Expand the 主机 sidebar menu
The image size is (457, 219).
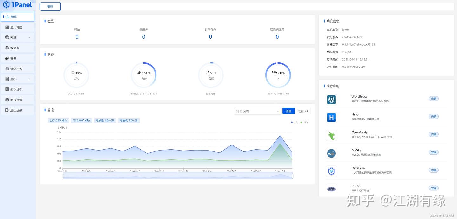tap(17, 79)
